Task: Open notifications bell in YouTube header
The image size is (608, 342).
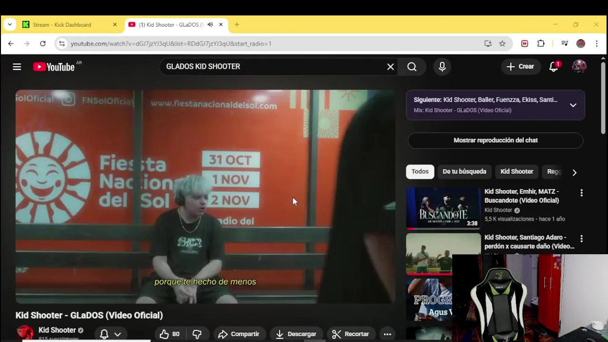Action: tap(554, 66)
